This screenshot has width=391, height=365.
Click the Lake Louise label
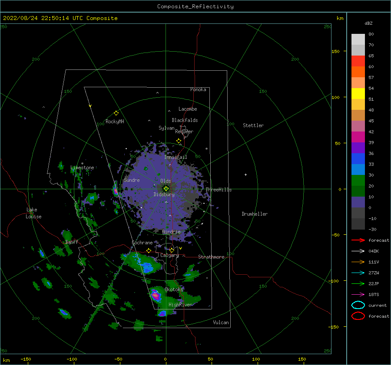pos(33,213)
